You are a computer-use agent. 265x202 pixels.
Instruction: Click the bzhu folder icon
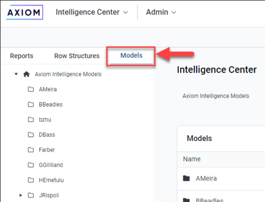31,120
